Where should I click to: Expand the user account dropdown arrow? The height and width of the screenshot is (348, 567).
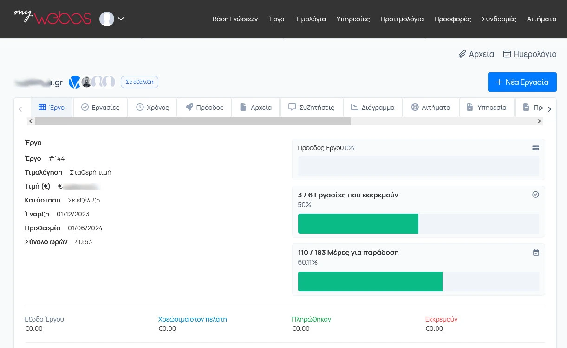(x=121, y=19)
